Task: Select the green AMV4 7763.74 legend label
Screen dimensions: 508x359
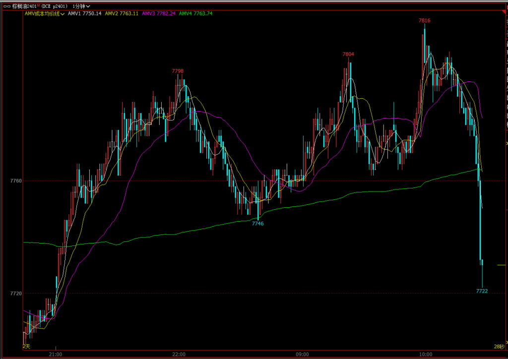Action: click(195, 13)
